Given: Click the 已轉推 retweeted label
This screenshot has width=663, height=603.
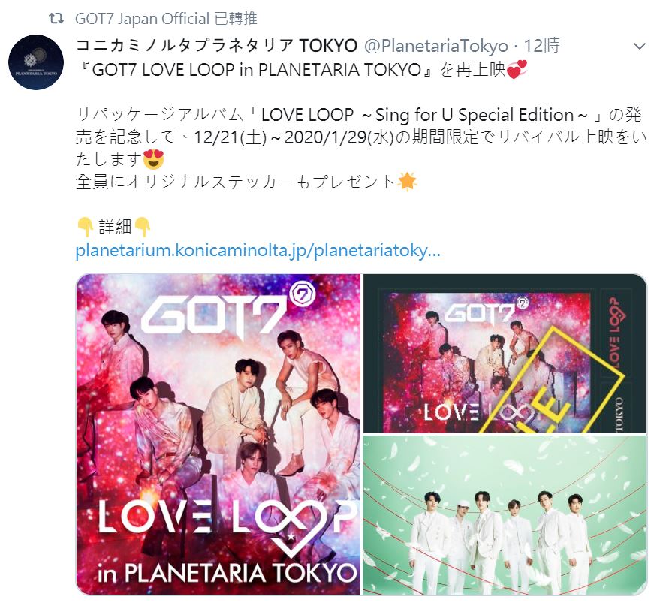Looking at the screenshot, I should [236, 19].
